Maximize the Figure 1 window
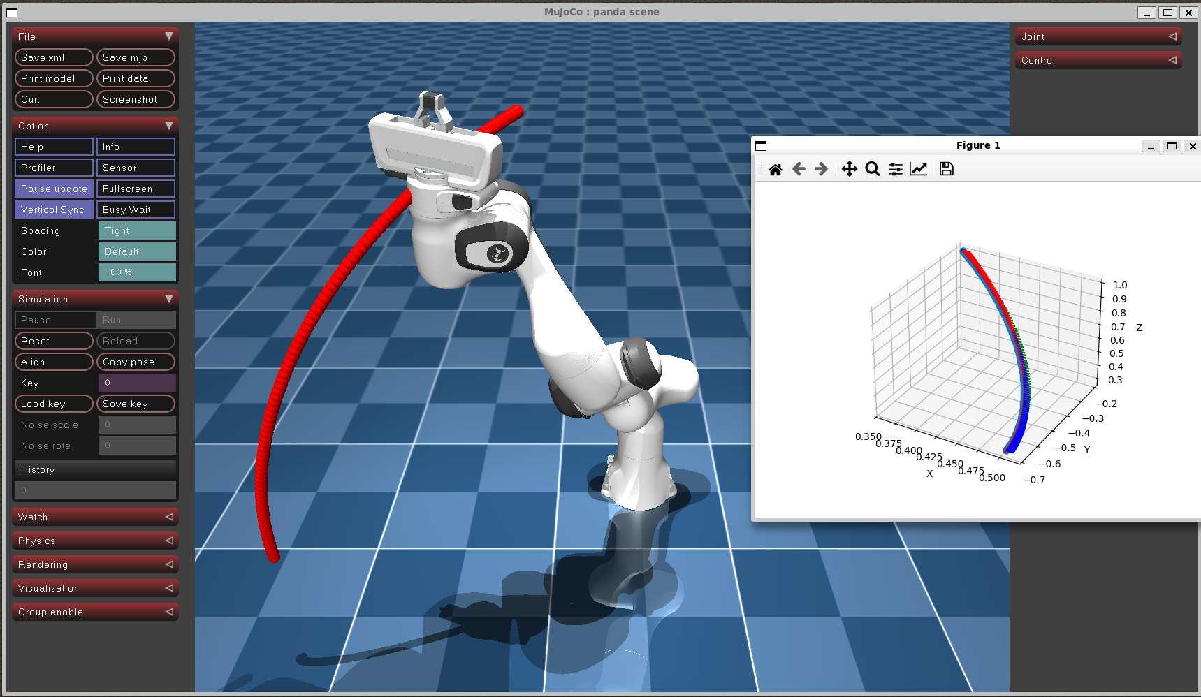1201x697 pixels. point(1172,146)
